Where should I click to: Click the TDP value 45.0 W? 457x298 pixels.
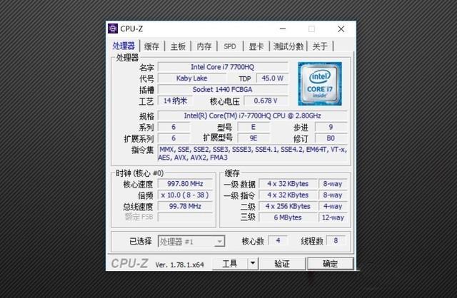(x=272, y=78)
